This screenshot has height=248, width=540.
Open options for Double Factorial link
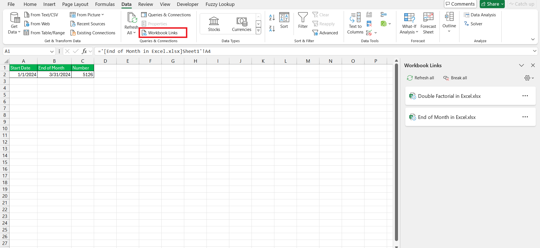pyautogui.click(x=525, y=96)
